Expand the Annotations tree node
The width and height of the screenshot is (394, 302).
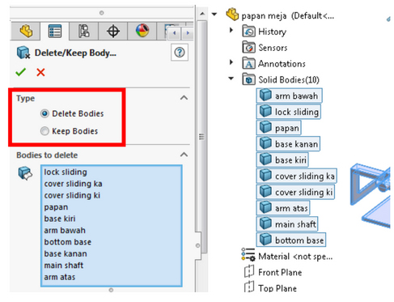pyautogui.click(x=231, y=62)
